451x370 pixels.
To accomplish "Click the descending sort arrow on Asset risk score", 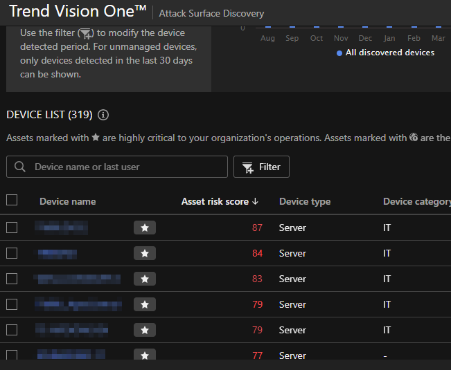I will [x=256, y=201].
